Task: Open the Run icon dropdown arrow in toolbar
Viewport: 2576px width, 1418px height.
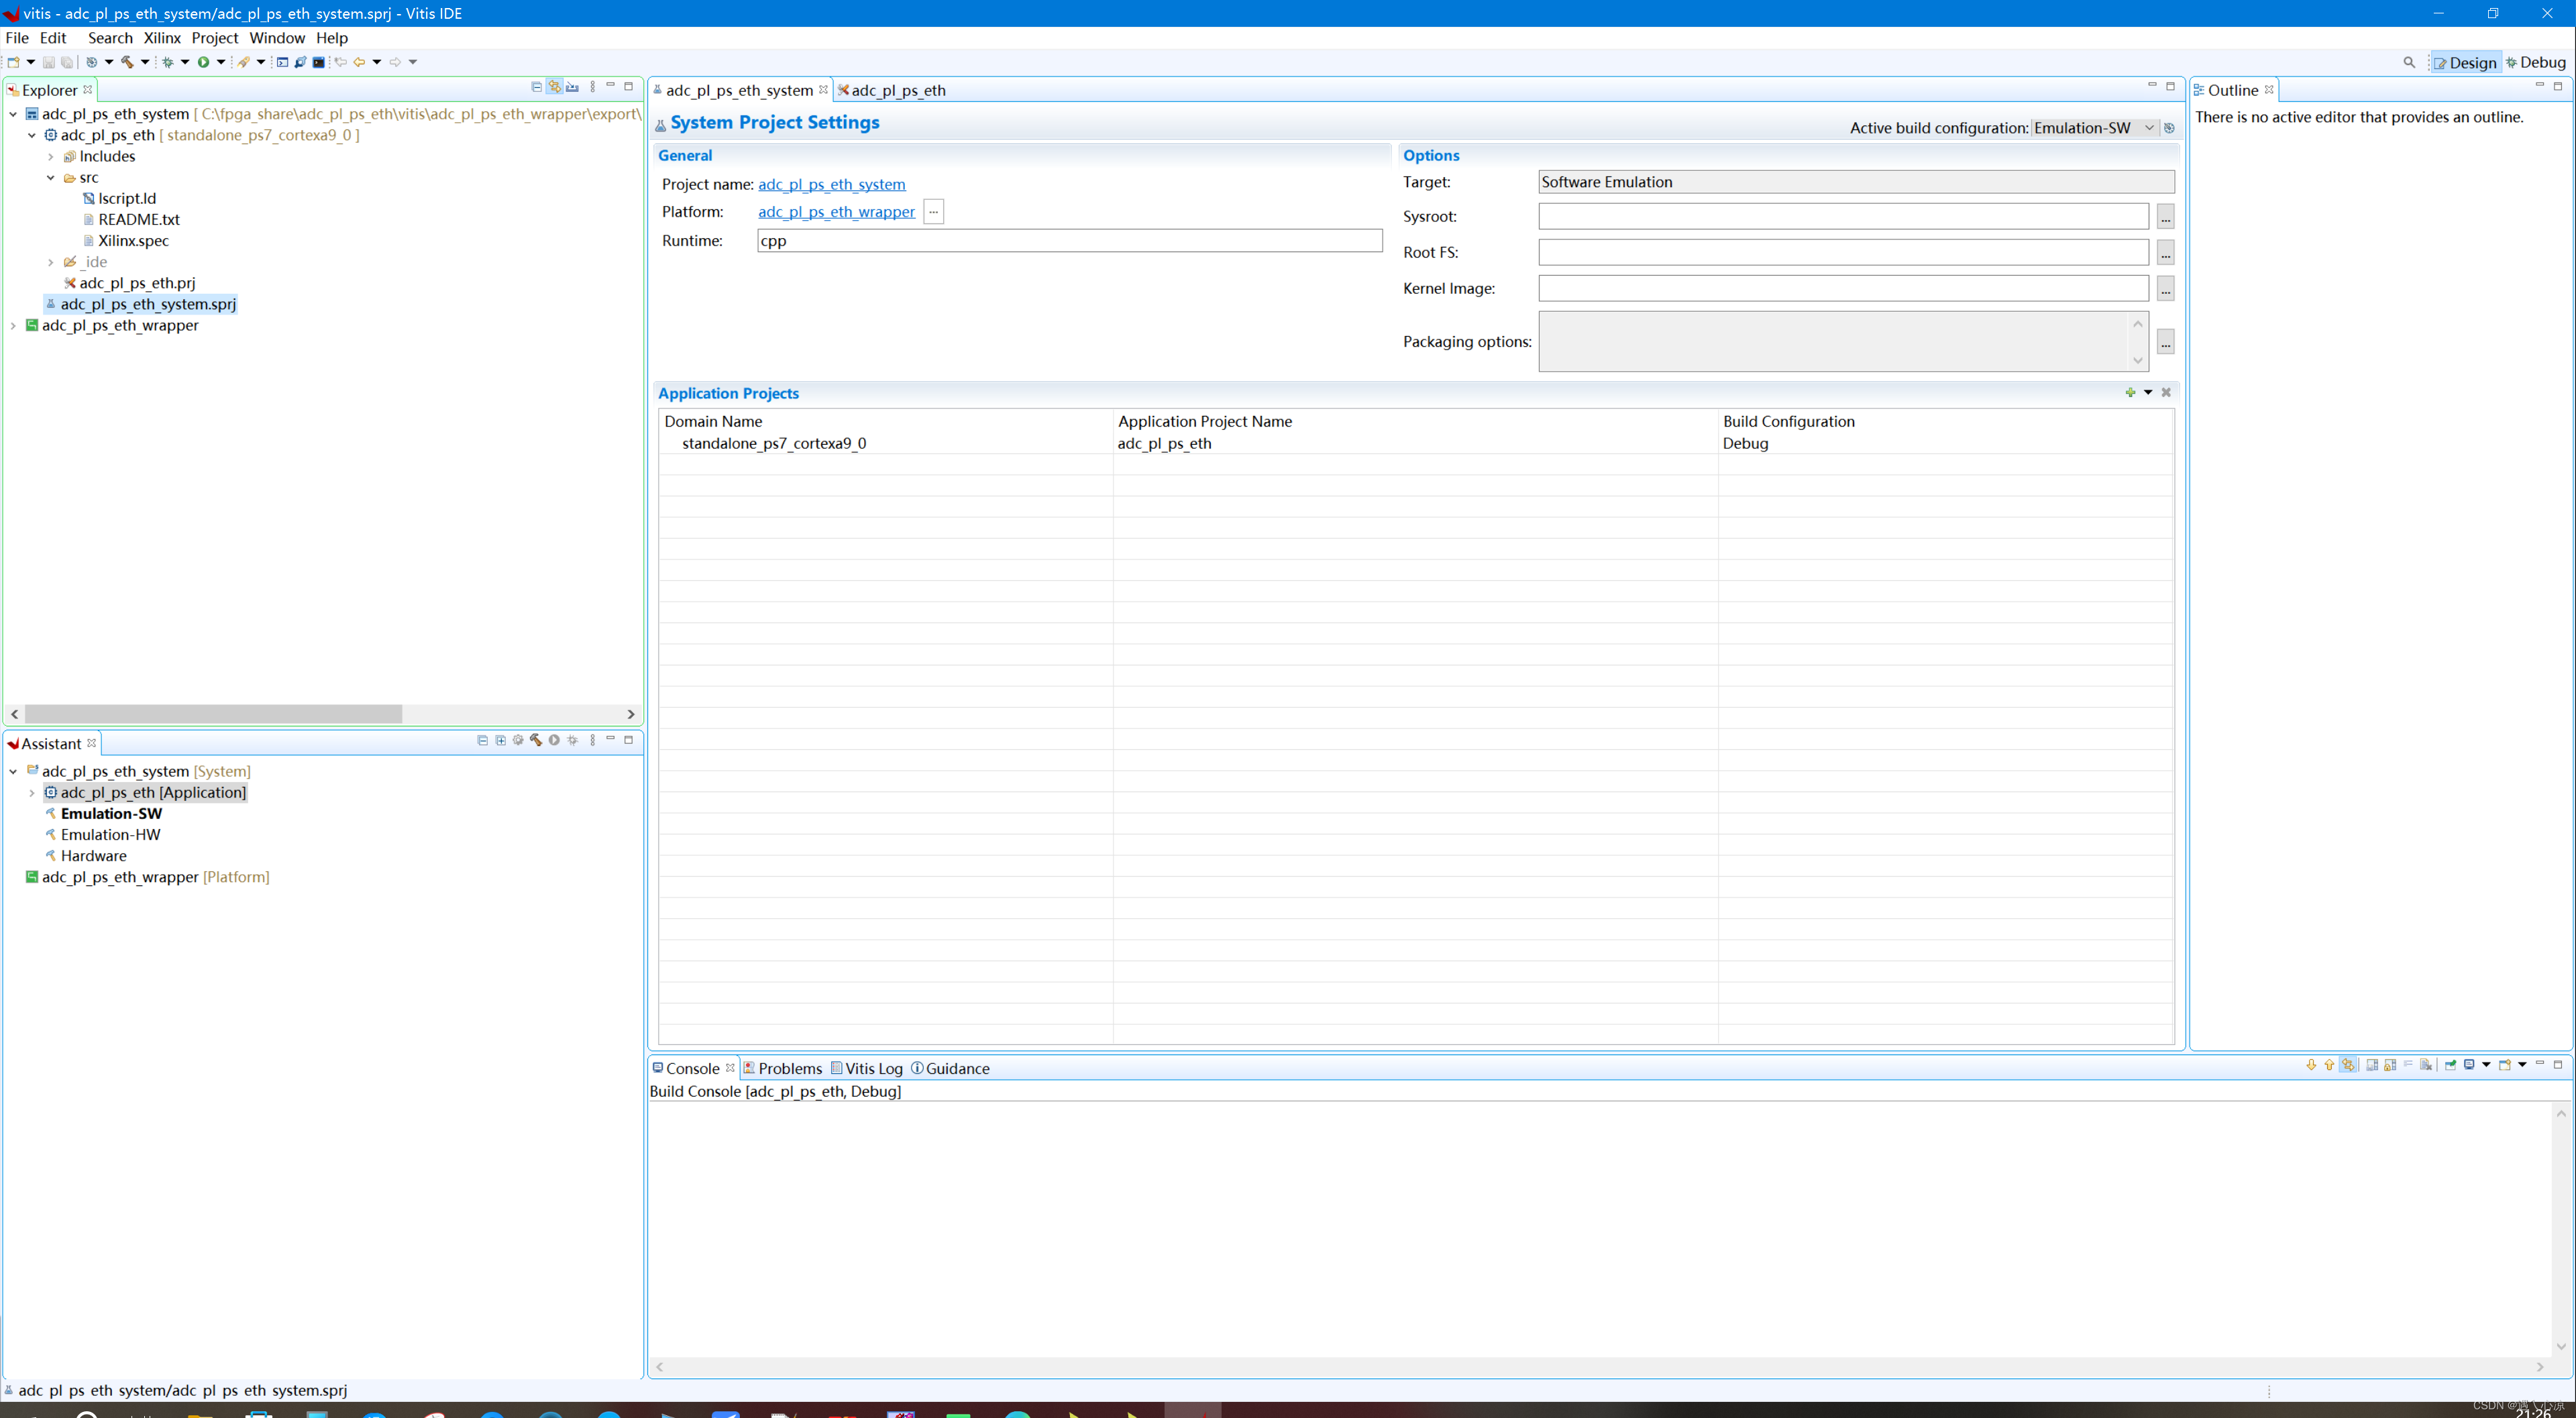Action: click(221, 62)
